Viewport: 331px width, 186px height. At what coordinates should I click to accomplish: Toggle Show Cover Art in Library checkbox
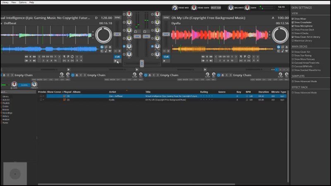tap(293, 37)
